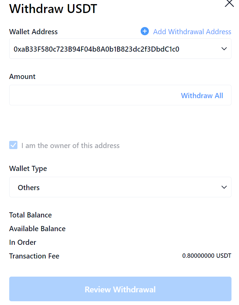Select the In Order row label
239x305 pixels.
(x=23, y=242)
